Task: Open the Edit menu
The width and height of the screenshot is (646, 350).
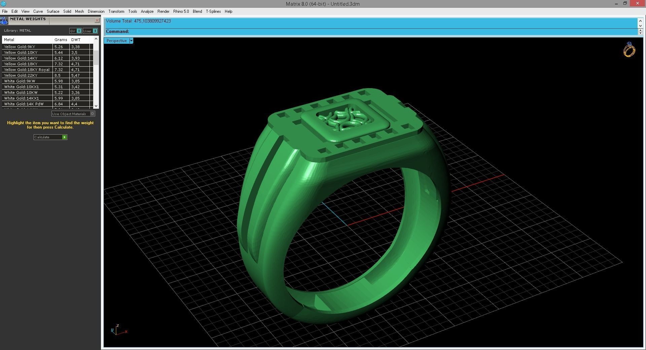Action: point(14,11)
